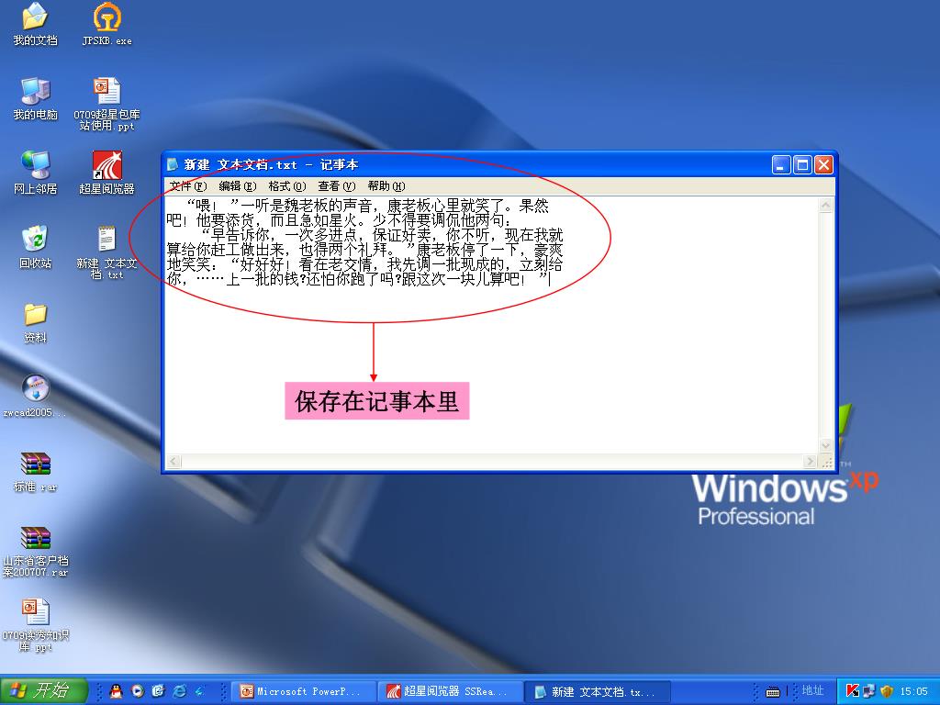Select the 新建 文本文档.txt desktop file icon

pos(106,253)
